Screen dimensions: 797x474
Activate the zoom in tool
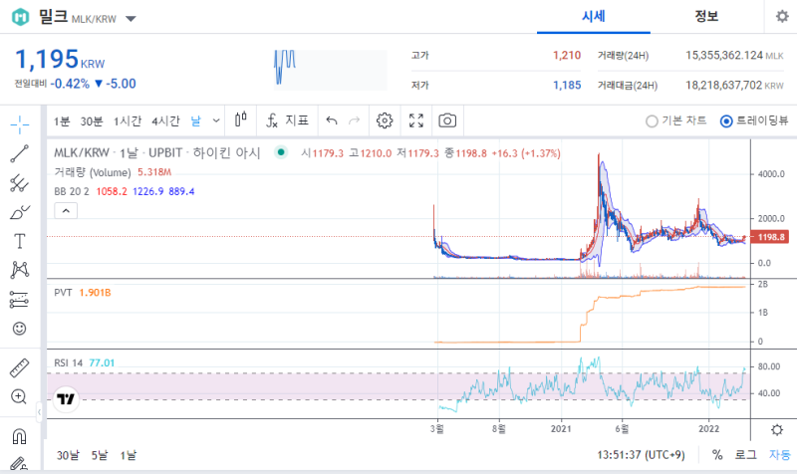coord(19,396)
